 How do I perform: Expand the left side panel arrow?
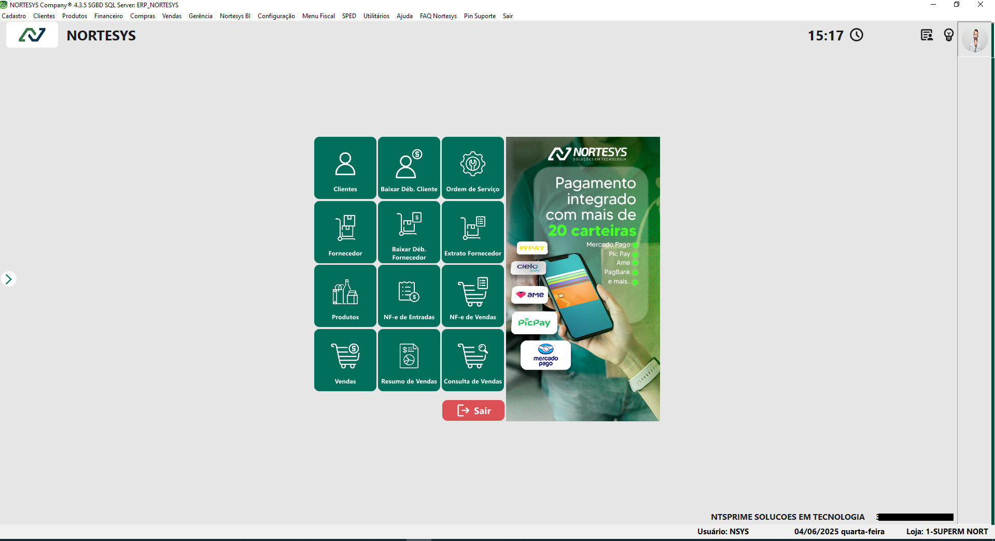8,279
